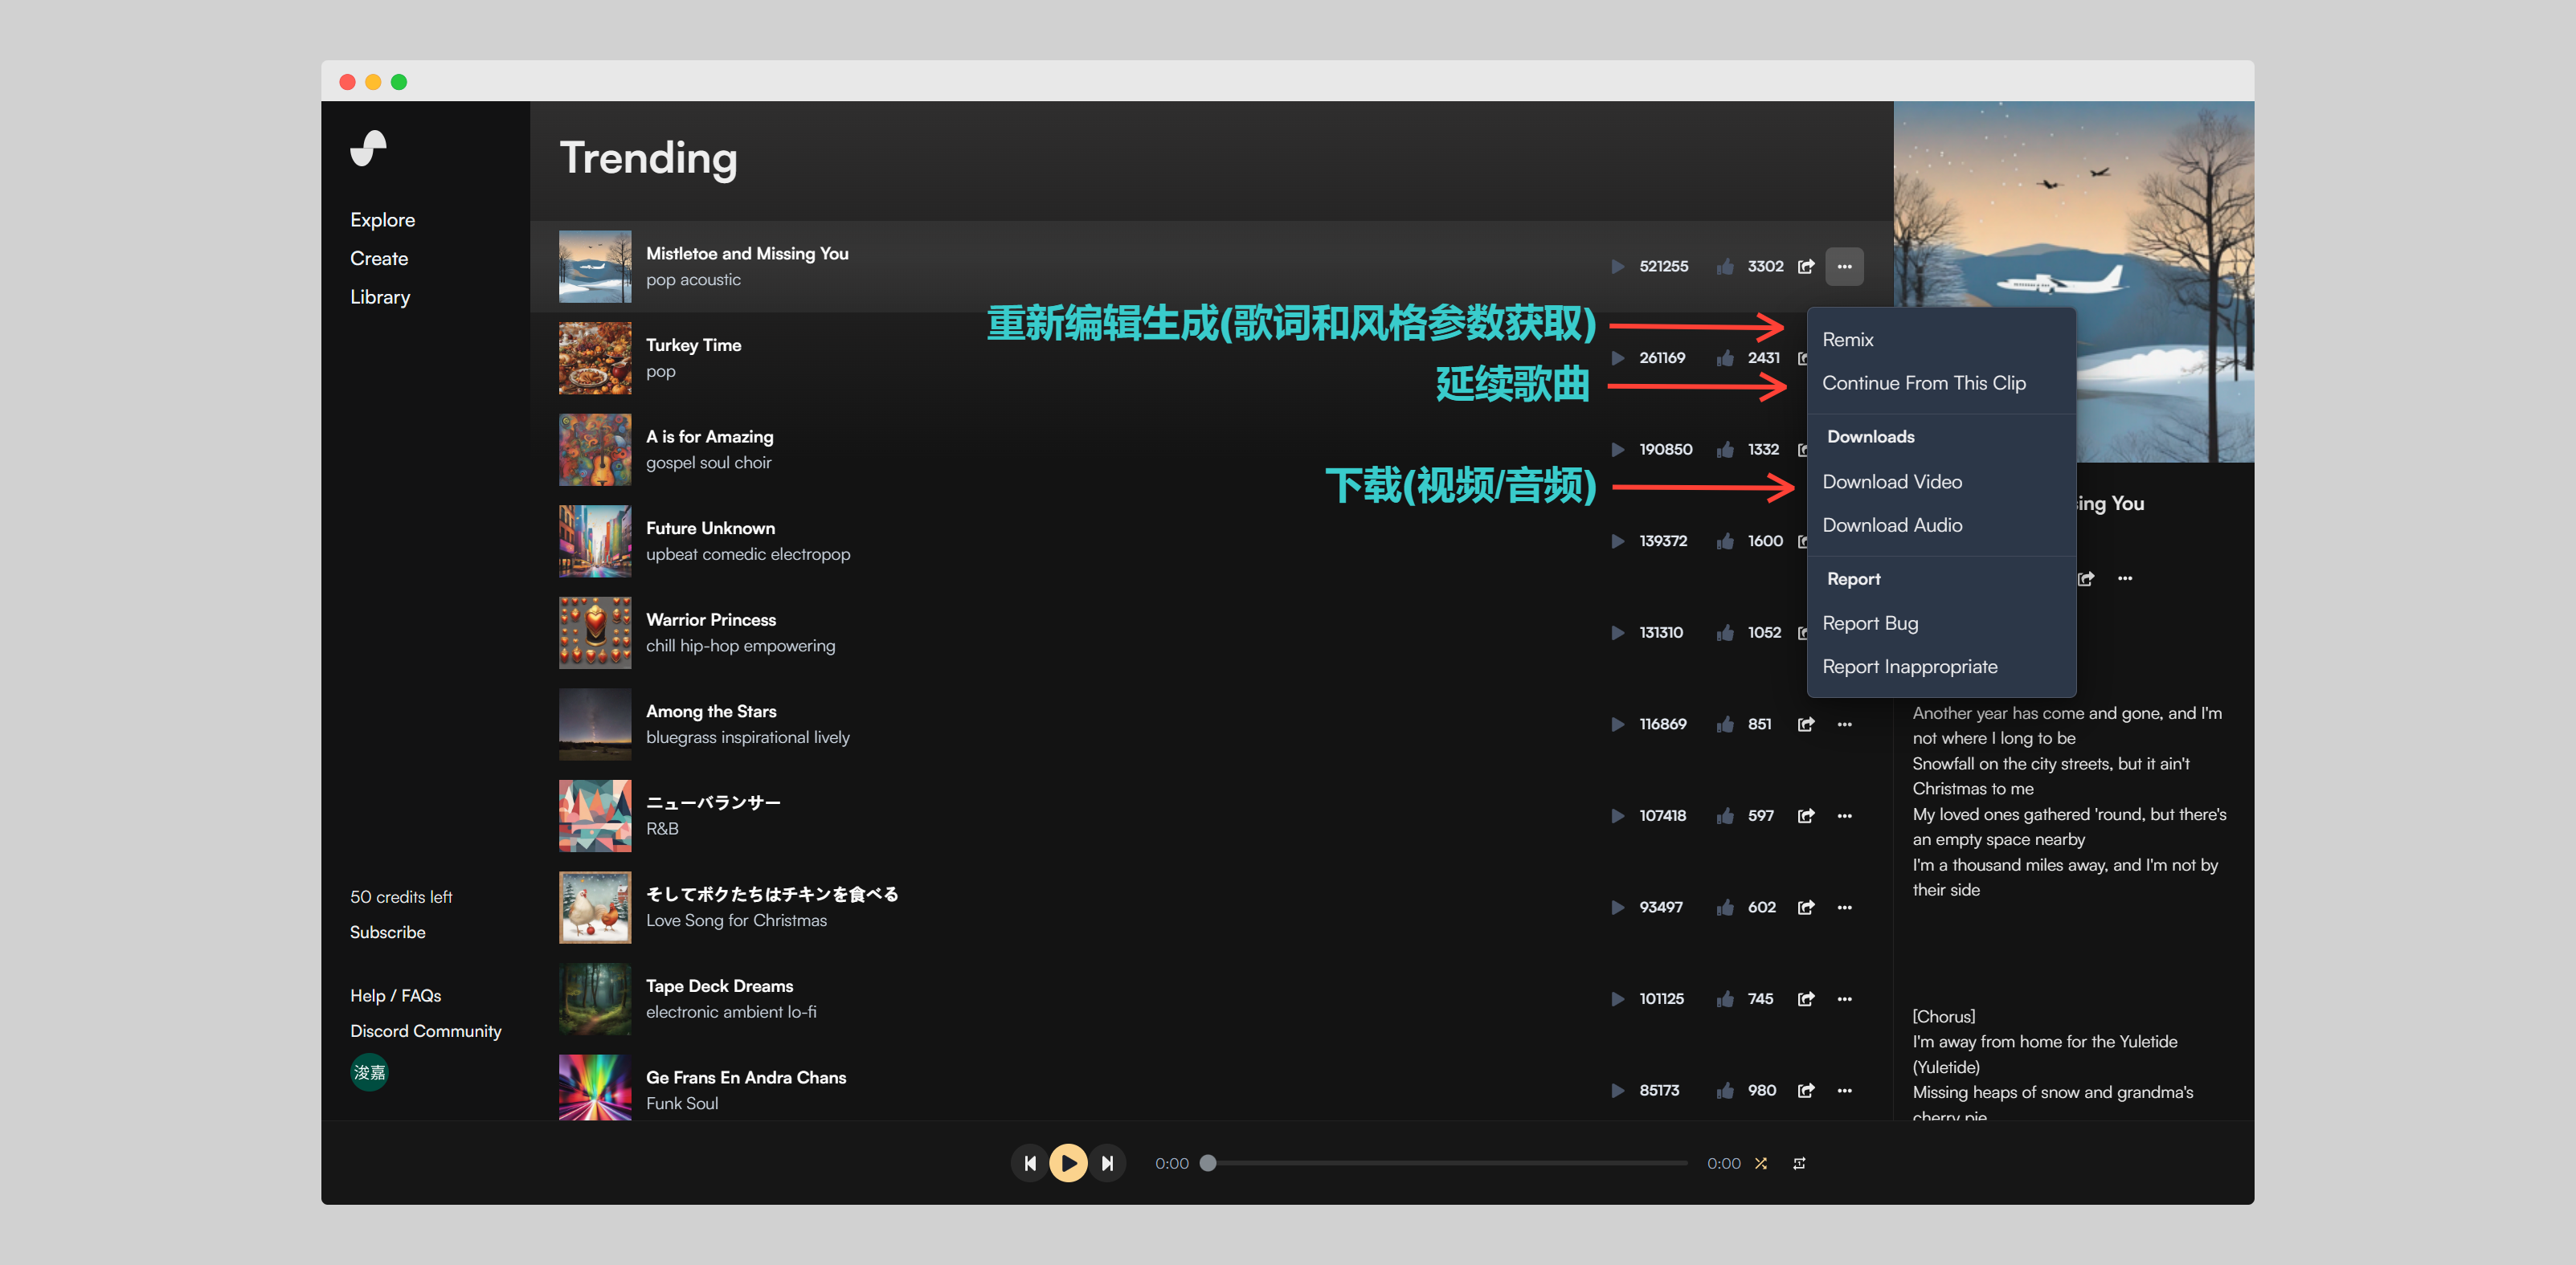The height and width of the screenshot is (1265, 2576).
Task: Share the Among the Stars song
Action: 1806,724
